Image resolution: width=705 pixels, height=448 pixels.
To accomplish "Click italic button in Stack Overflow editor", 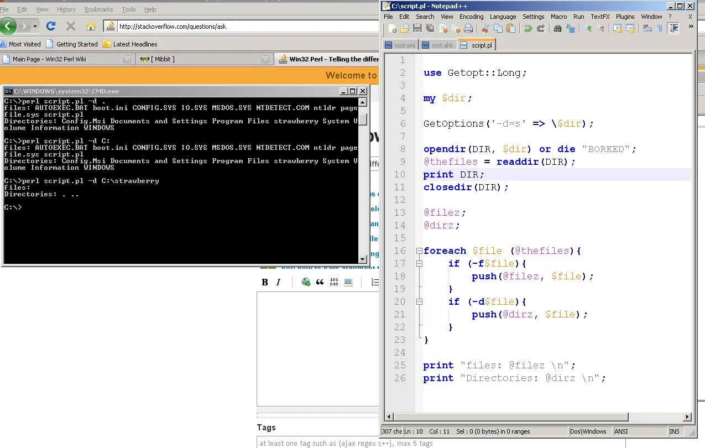I will click(278, 282).
